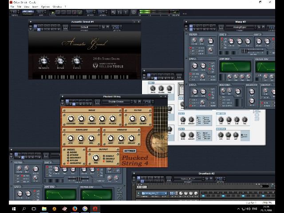Click the clock icon in the main toolbar

coord(134,12)
